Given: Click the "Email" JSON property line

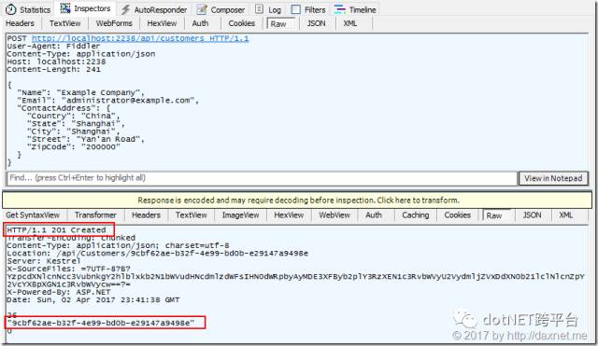Looking at the screenshot, I should tap(108, 101).
